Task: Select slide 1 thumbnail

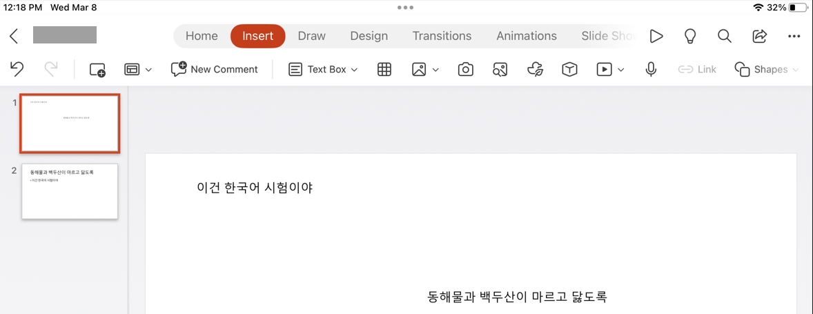Action: pyautogui.click(x=70, y=124)
